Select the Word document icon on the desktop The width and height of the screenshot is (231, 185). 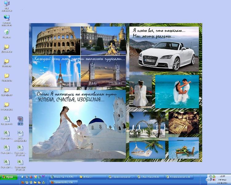20,134
